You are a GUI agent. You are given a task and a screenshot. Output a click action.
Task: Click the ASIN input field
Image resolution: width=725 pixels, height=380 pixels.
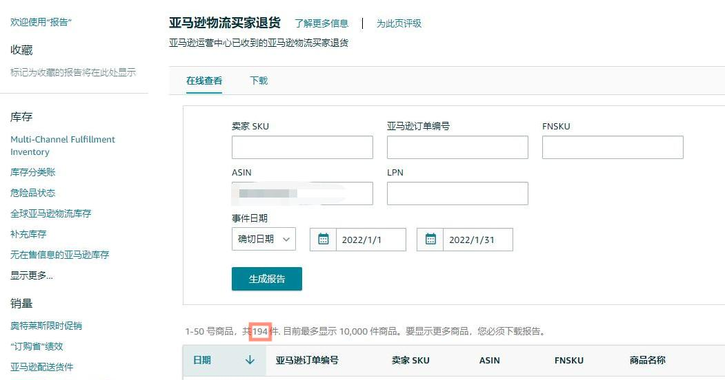click(x=302, y=193)
